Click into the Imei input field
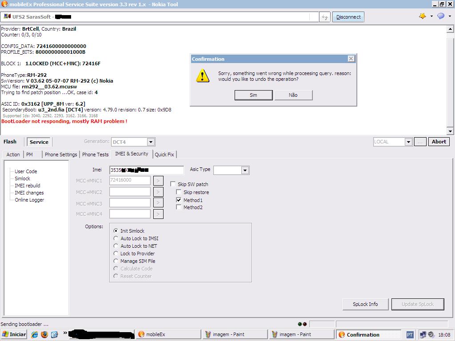455x341 pixels. coord(146,170)
